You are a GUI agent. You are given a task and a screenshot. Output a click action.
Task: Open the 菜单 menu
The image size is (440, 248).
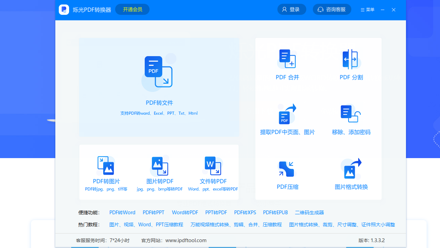pyautogui.click(x=367, y=9)
